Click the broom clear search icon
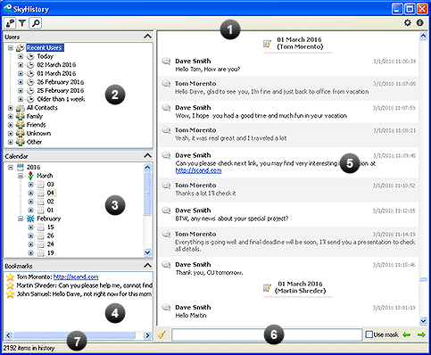 (x=162, y=334)
